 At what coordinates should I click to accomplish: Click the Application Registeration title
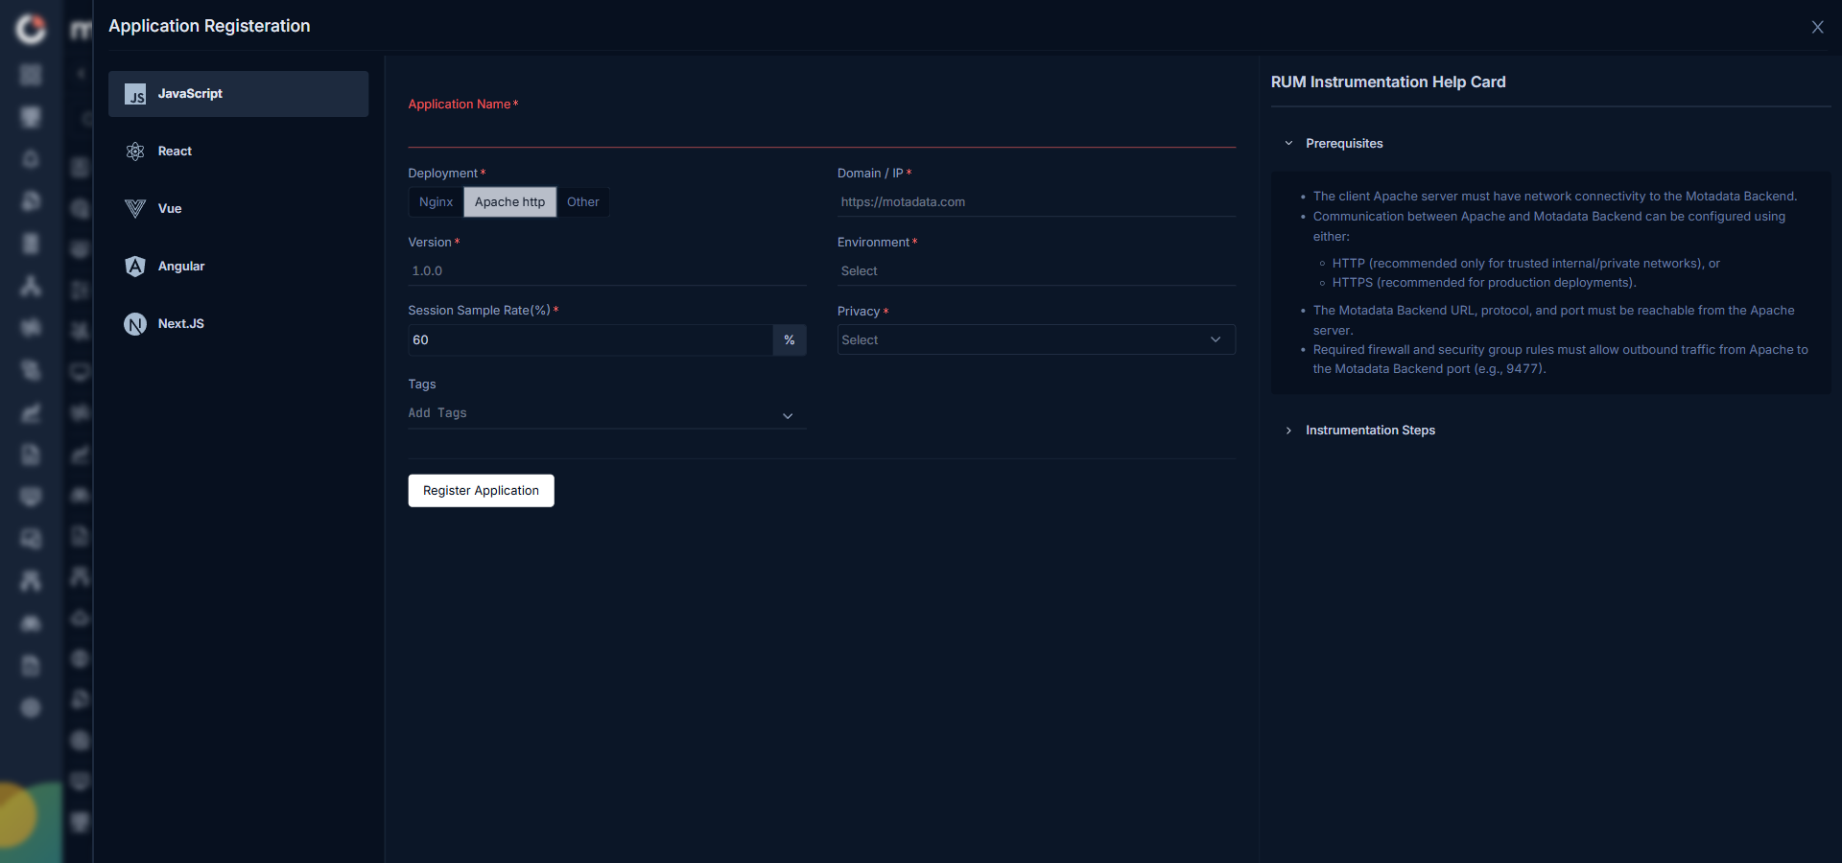tap(209, 26)
